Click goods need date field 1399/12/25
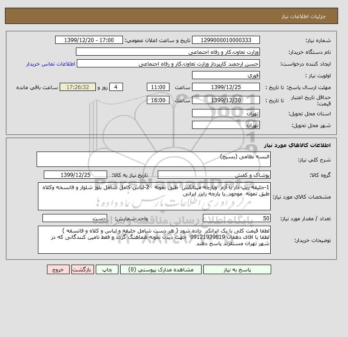 pos(75,175)
